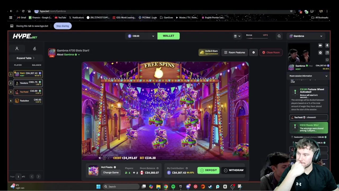Open the Movies / TV / Anim bookmark folder

[x=187, y=18]
